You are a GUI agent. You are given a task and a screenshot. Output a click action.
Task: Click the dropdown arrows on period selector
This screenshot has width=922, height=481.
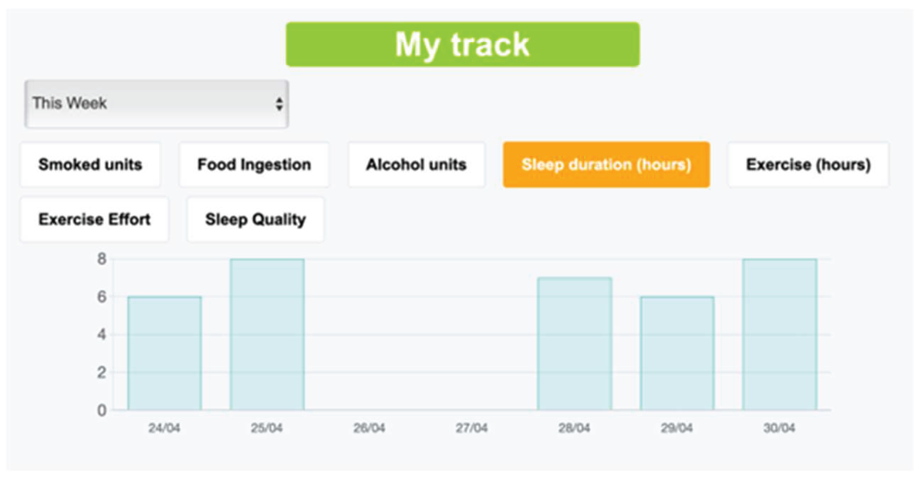(279, 104)
